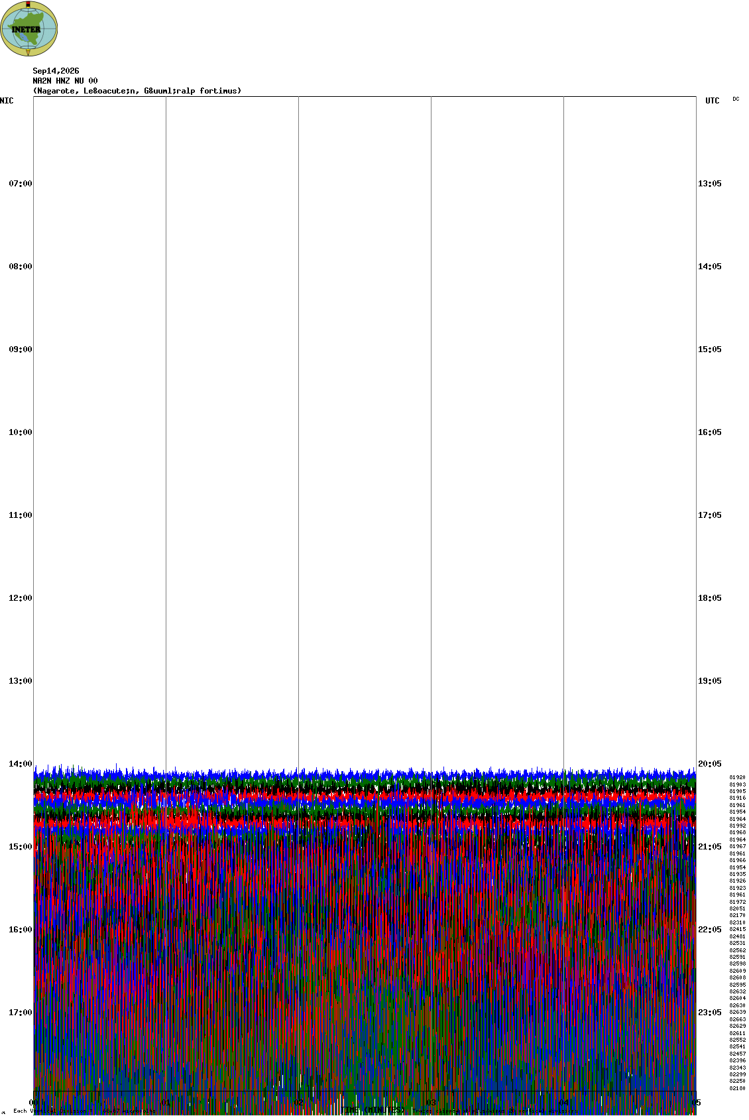Click the Nagarote station description line
Image resolution: width=749 pixels, height=1120 pixels.
click(x=137, y=91)
